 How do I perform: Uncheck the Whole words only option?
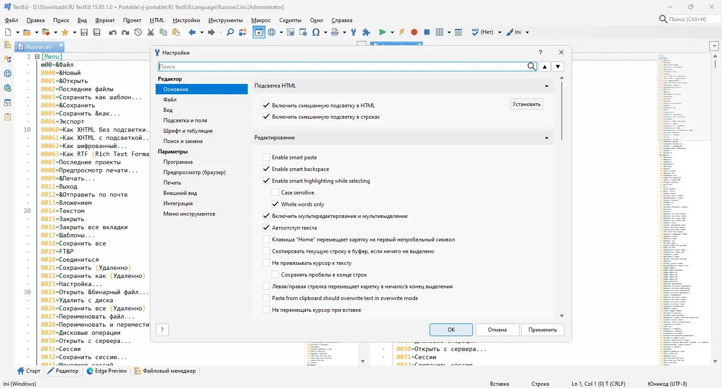click(275, 204)
